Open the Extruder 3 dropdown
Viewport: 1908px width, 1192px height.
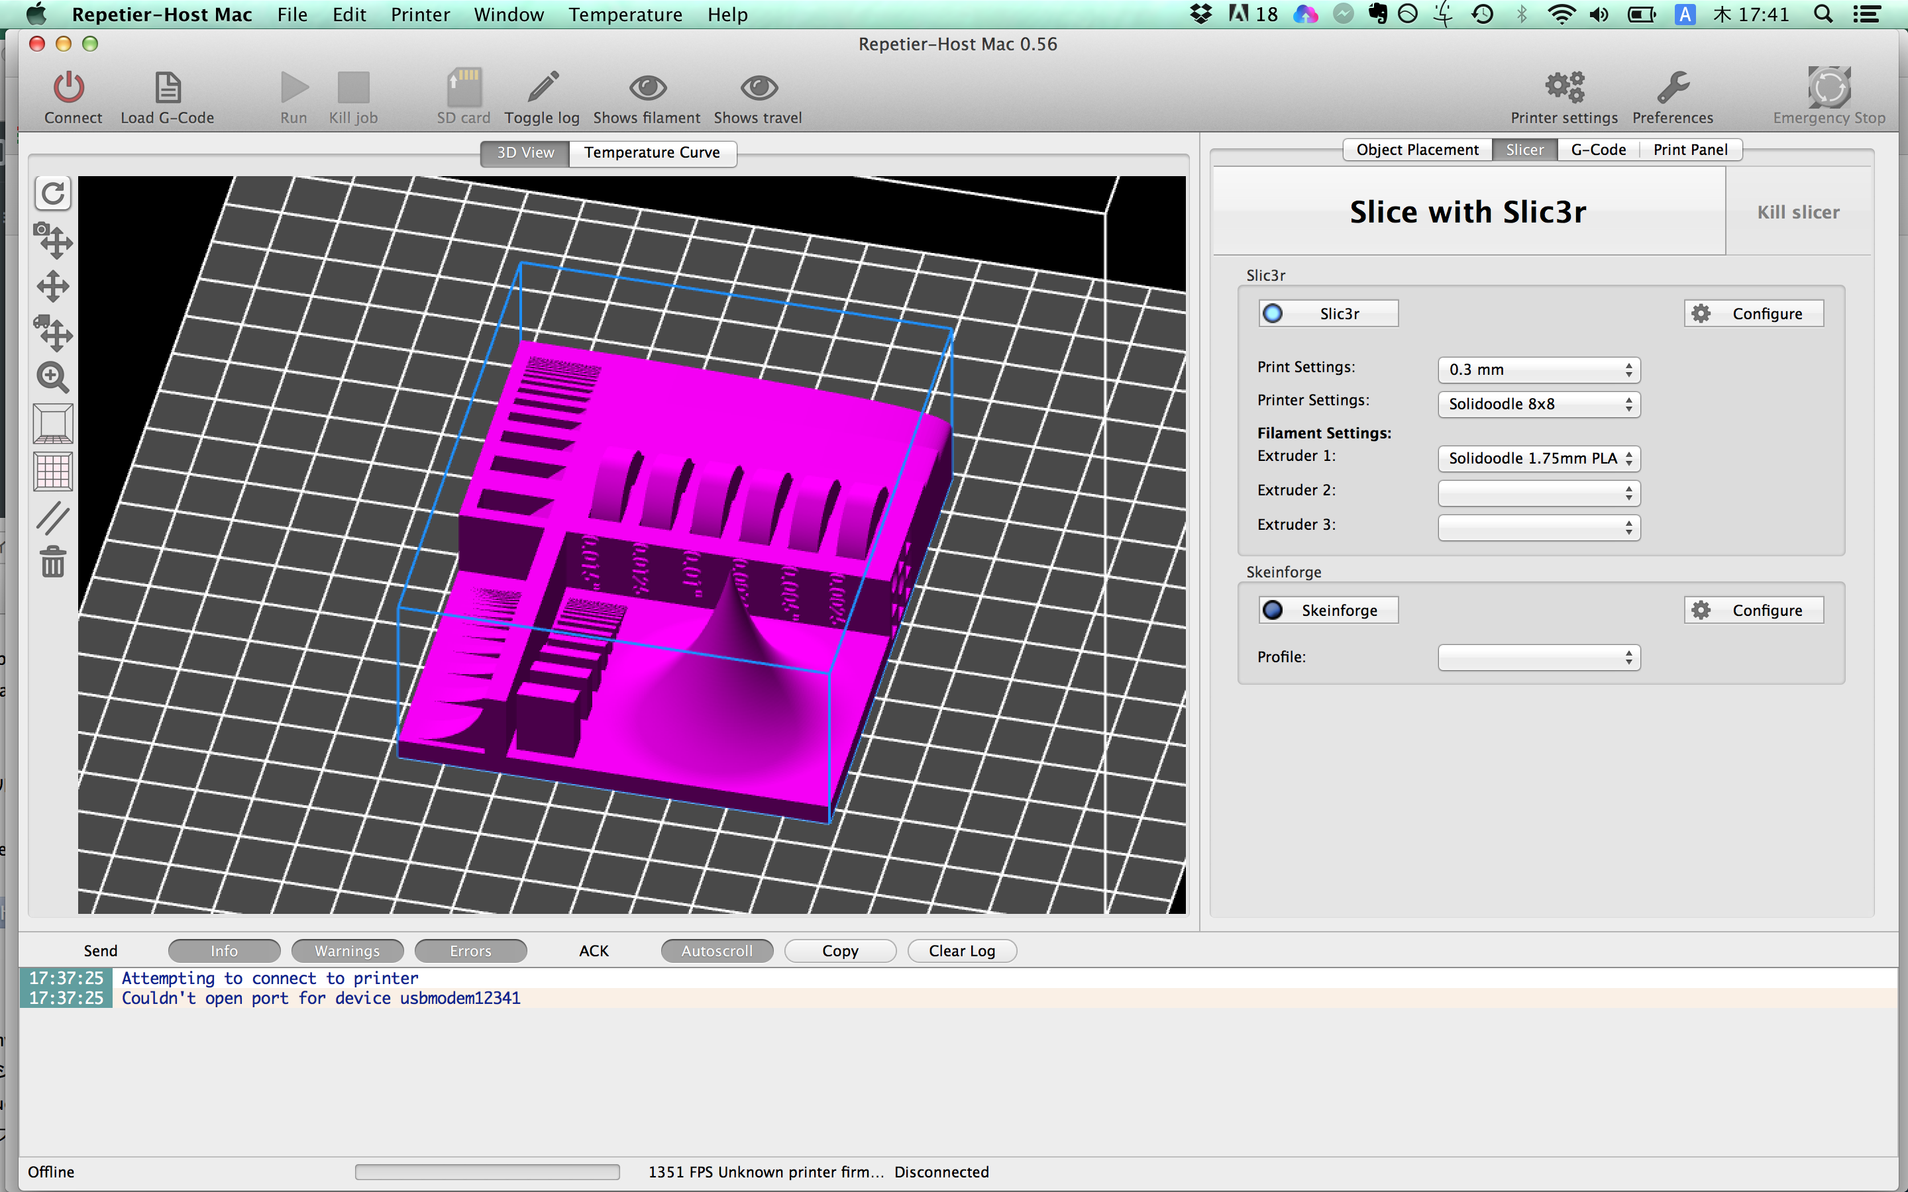(1539, 527)
